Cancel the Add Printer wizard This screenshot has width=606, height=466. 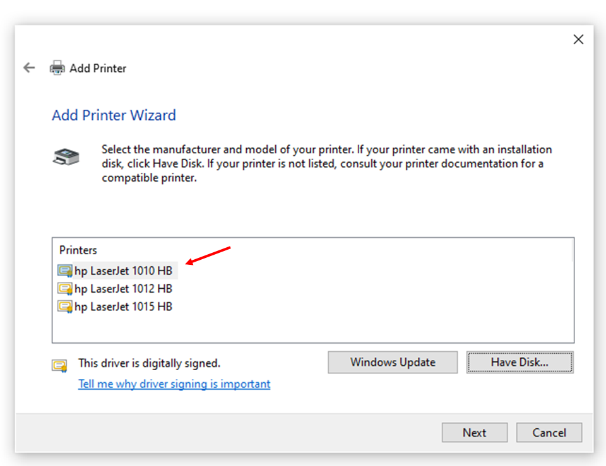click(549, 433)
